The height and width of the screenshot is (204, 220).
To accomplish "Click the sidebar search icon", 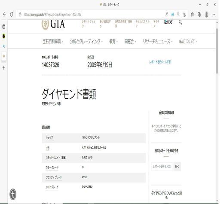I will pos(4,46).
